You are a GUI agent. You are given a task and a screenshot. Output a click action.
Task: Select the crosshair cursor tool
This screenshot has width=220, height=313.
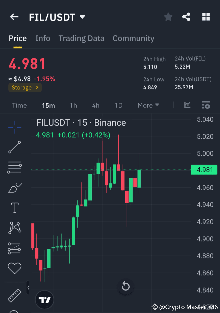(15, 128)
